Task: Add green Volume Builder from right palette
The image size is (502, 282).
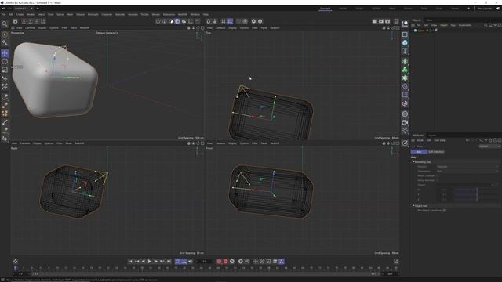Action: (405, 70)
